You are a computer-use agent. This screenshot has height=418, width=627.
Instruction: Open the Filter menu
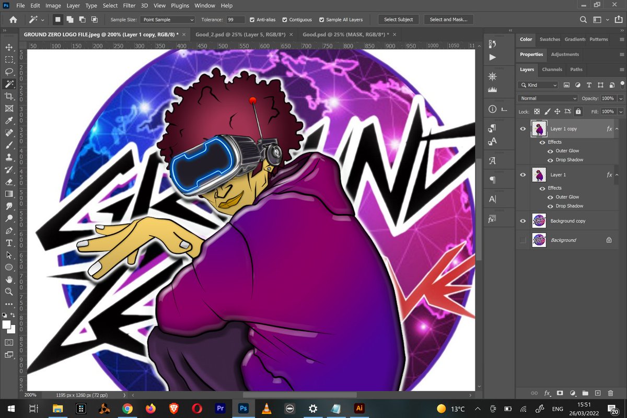[129, 6]
